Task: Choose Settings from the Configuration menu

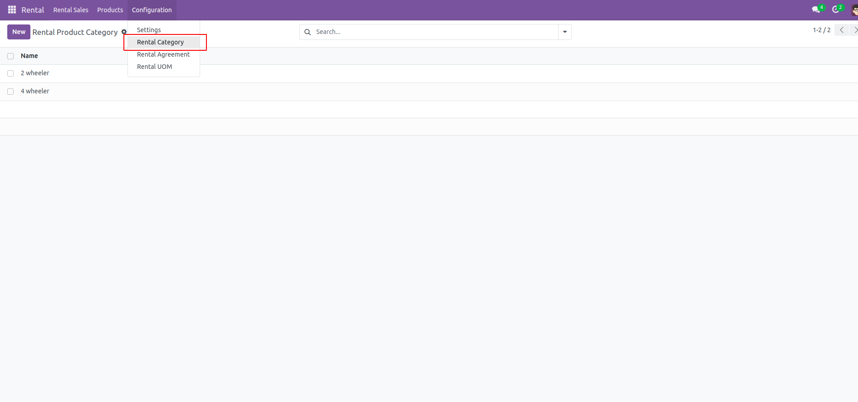Action: coord(149,30)
